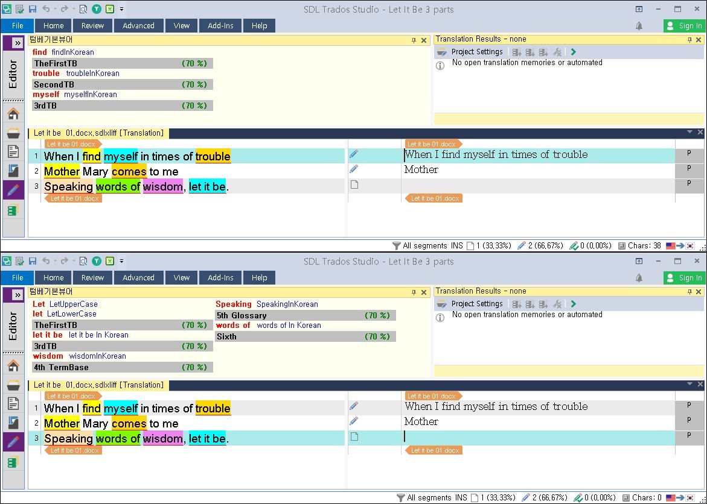Viewport: 707px width, 504px height.
Task: Click segment 3 blank page status icon in lower window
Action: click(354, 436)
